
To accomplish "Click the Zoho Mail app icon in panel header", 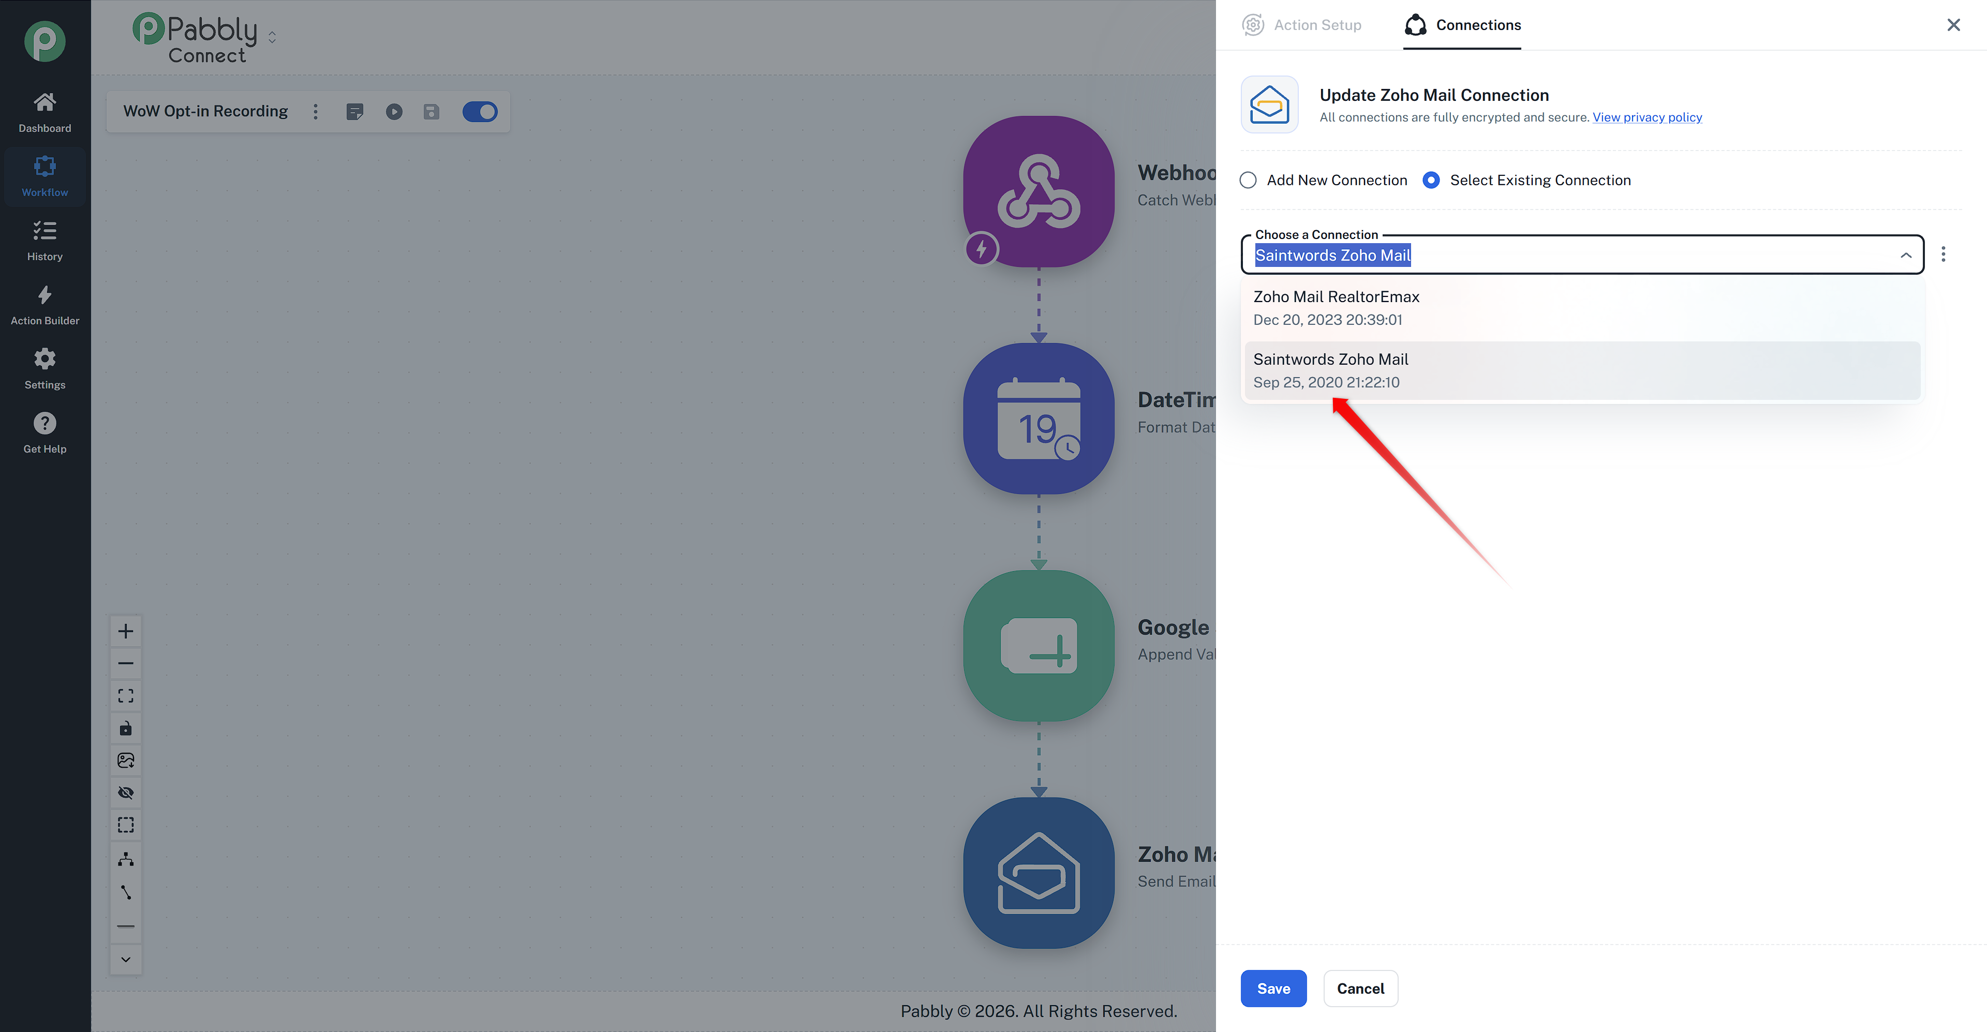I will tap(1270, 104).
